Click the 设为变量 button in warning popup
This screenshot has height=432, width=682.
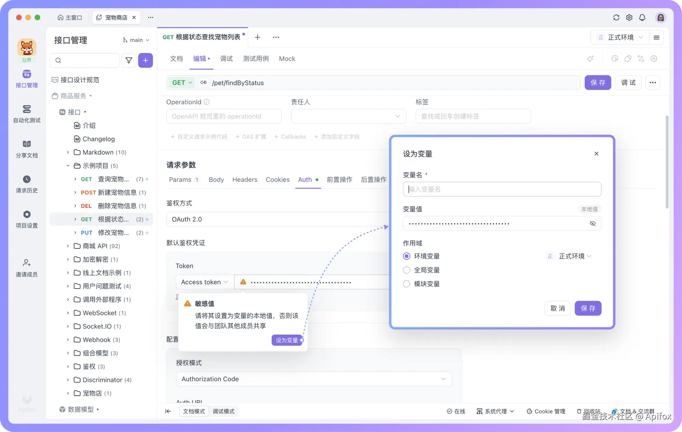[x=286, y=340]
